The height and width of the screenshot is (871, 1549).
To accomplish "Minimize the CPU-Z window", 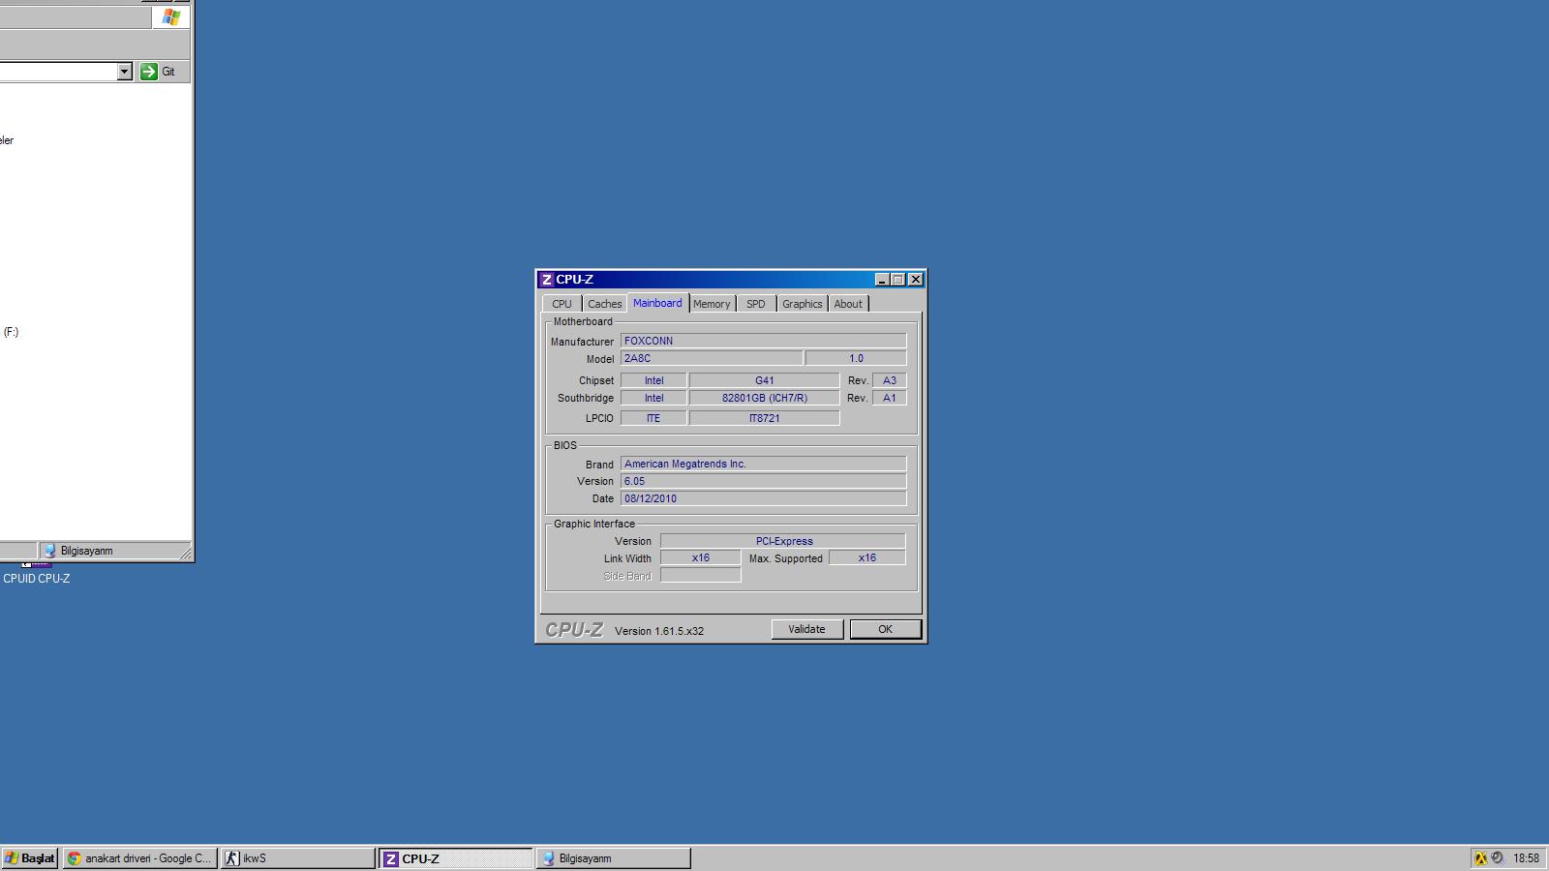I will point(882,280).
